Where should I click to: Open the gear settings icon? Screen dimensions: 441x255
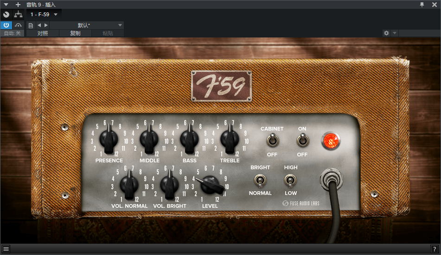coord(386,33)
